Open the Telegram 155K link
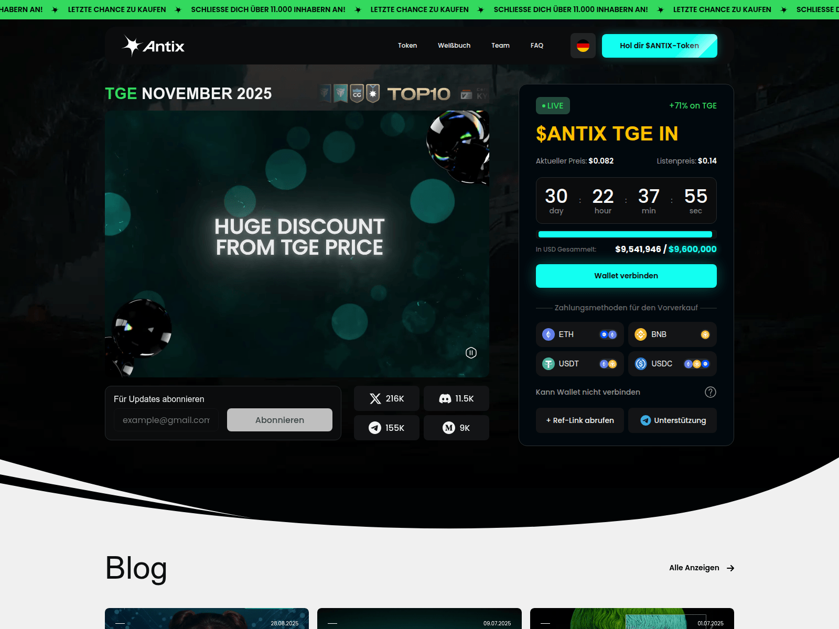Image resolution: width=839 pixels, height=629 pixels. point(386,428)
